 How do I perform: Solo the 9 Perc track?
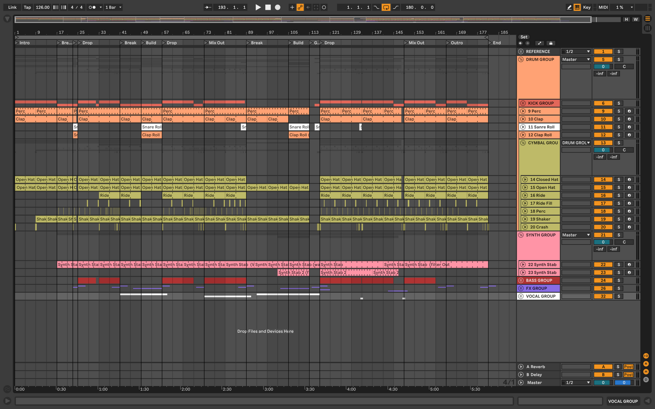coord(619,111)
